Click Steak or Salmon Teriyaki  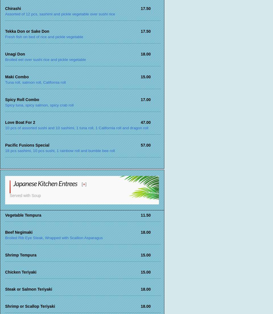tap(28, 289)
